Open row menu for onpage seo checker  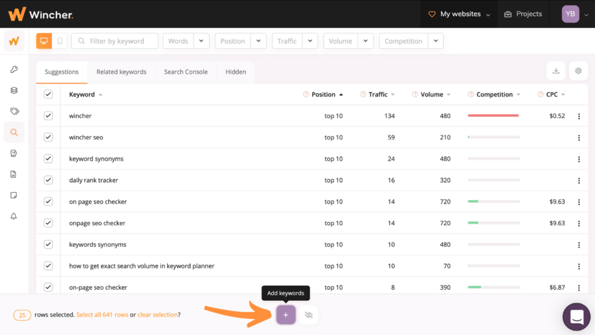point(579,223)
